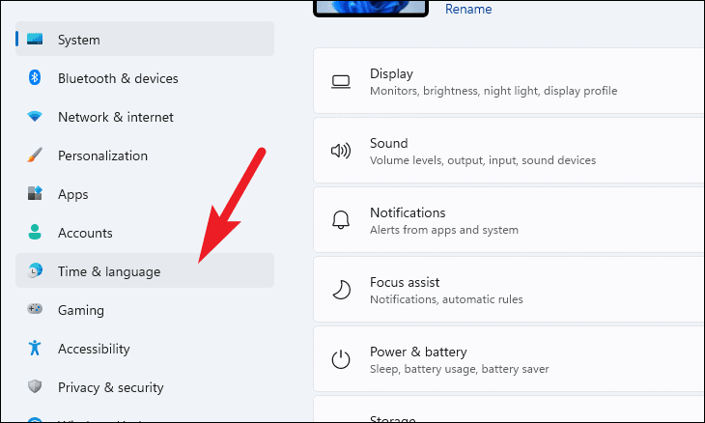The height and width of the screenshot is (423, 705).
Task: Open the Power & battery title
Action: click(x=418, y=352)
